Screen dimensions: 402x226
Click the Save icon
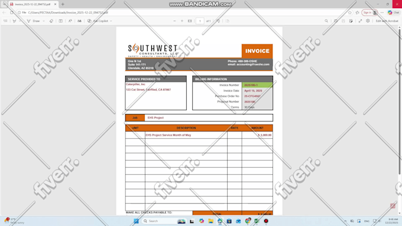(x=343, y=21)
